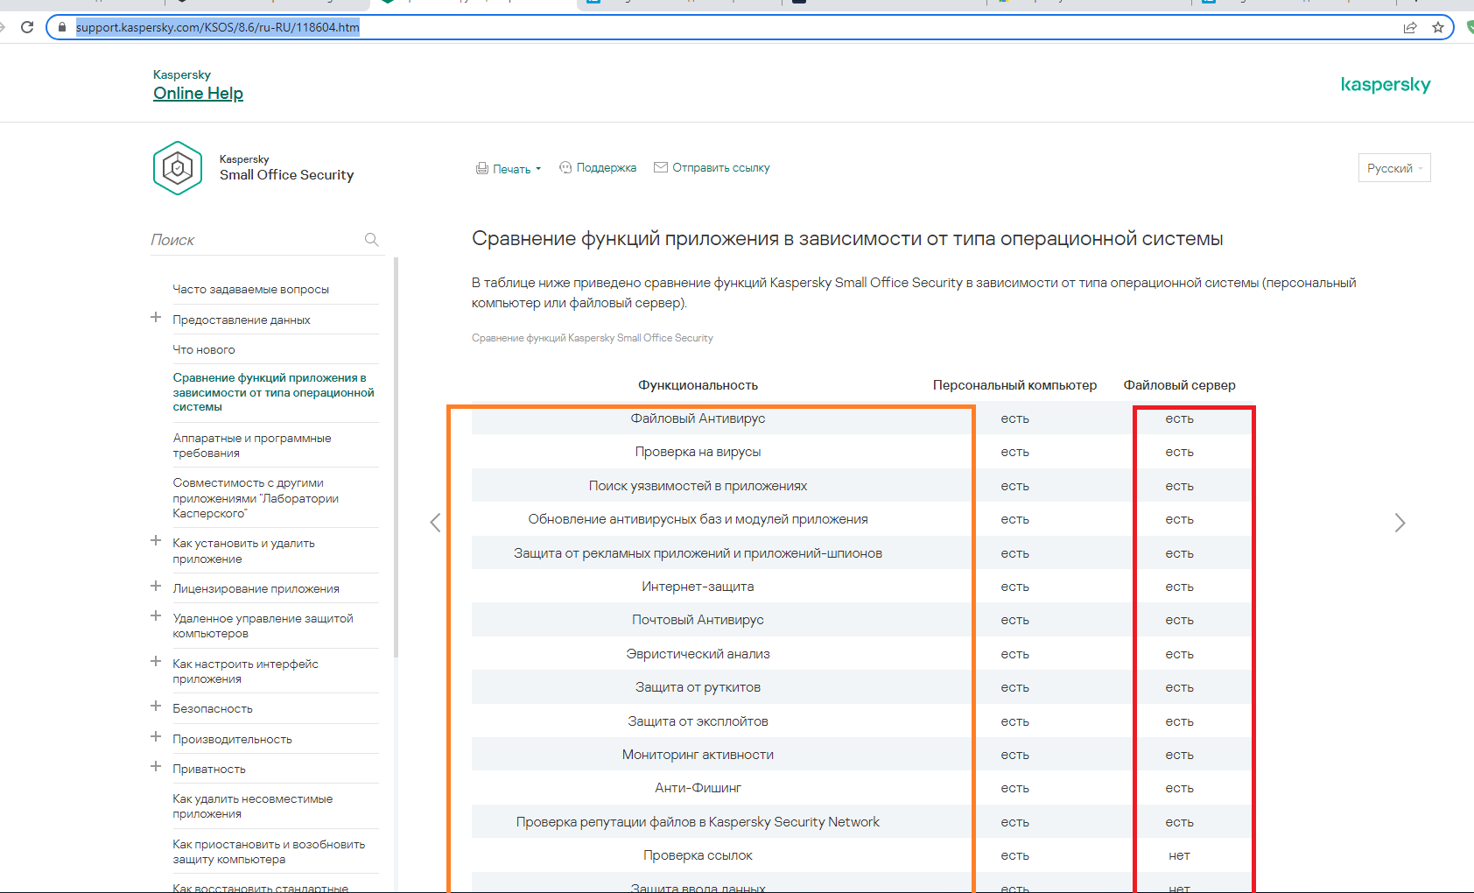Open the Online Help link
1474x893 pixels.
tap(198, 94)
